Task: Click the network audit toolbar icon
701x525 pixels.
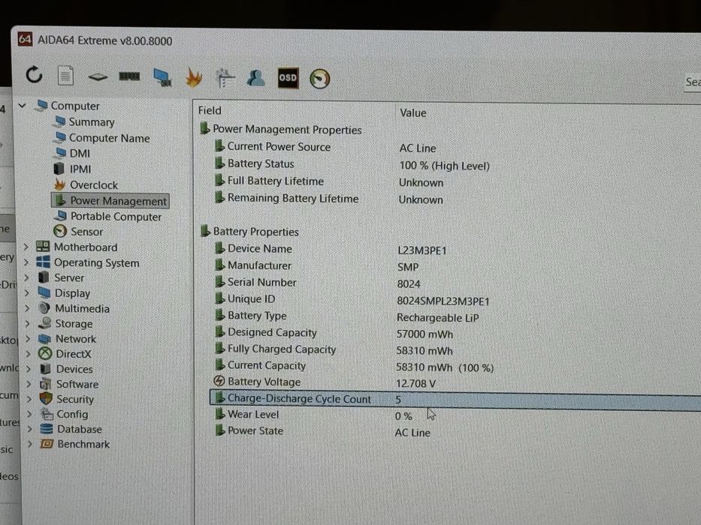Action: coord(225,78)
